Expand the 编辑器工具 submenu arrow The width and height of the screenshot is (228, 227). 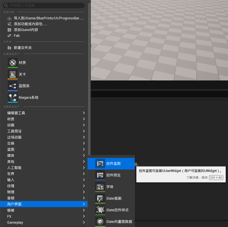tap(84, 113)
